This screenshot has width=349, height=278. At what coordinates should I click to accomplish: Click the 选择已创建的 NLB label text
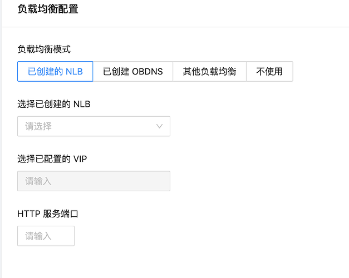(x=54, y=104)
